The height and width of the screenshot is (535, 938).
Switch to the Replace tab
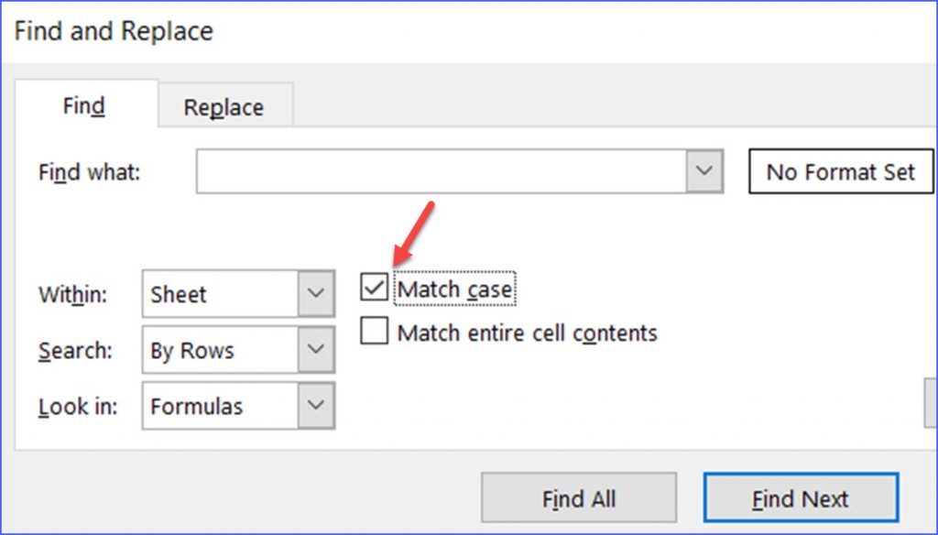(x=223, y=106)
